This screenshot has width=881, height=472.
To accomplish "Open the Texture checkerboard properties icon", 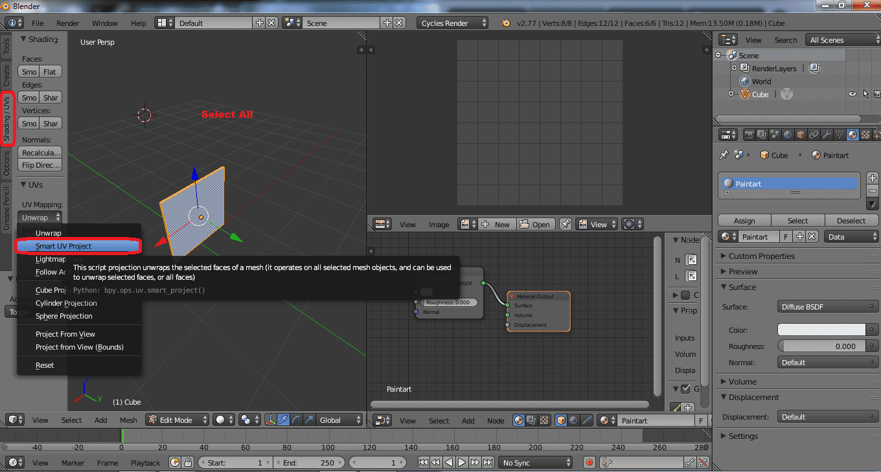I will coord(864,135).
